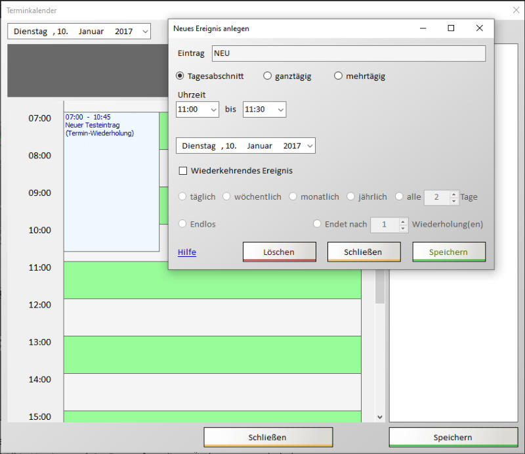Close the Terminkalender main window
This screenshot has width=525, height=454.
[516, 11]
